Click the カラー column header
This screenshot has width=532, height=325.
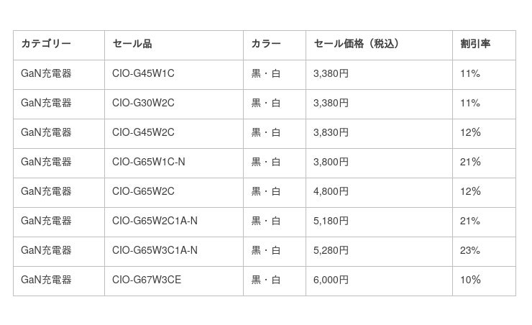click(265, 45)
